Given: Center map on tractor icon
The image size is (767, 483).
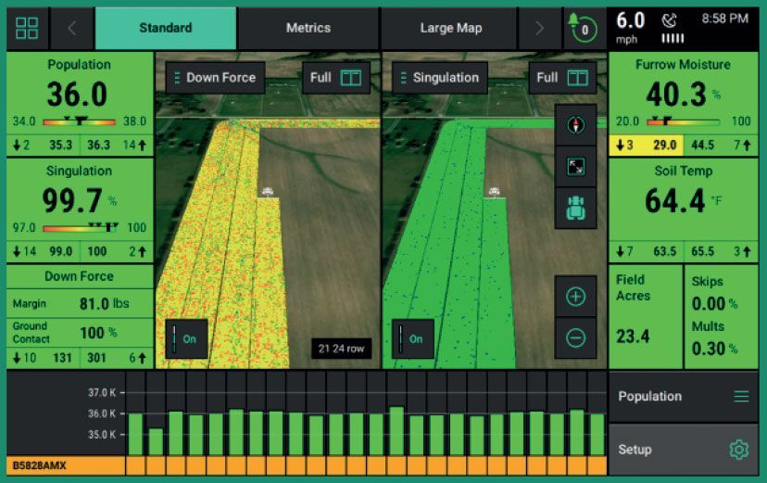Looking at the screenshot, I should pyautogui.click(x=575, y=209).
